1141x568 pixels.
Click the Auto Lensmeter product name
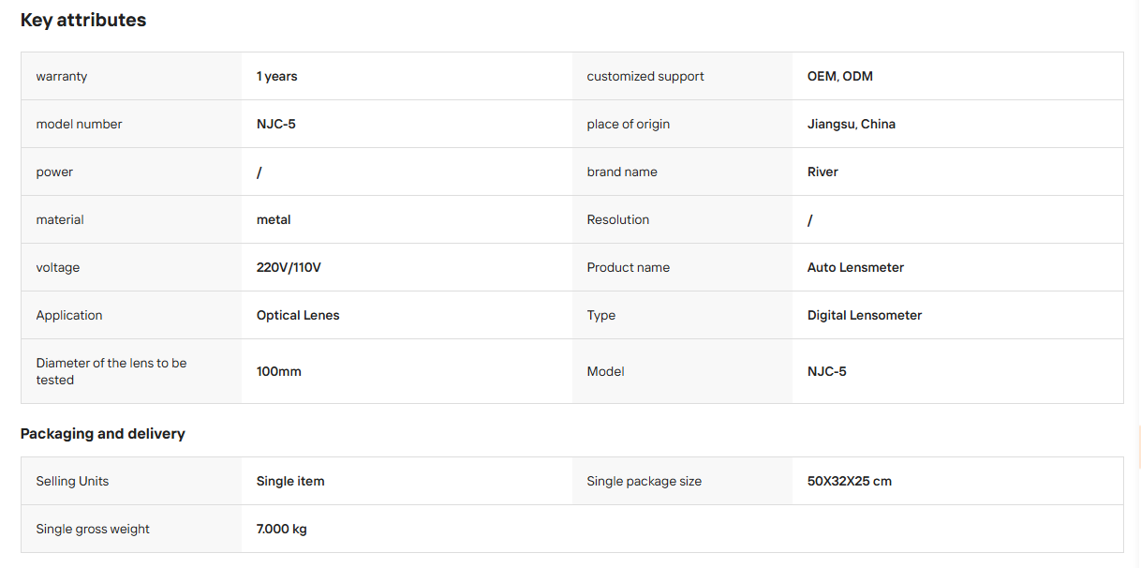pyautogui.click(x=855, y=267)
